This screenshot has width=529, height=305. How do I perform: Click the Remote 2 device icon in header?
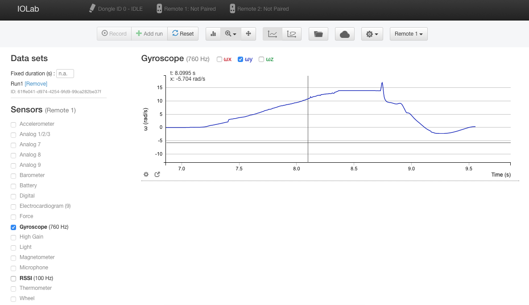pyautogui.click(x=232, y=8)
